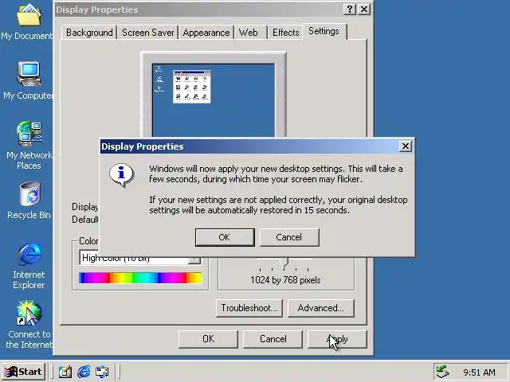Image resolution: width=510 pixels, height=382 pixels.
Task: Click the help question mark button
Action: coord(350,9)
